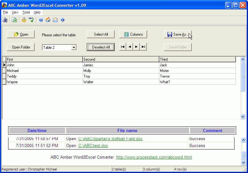Click the Open button
The width and height of the screenshot is (248, 173).
(21, 34)
